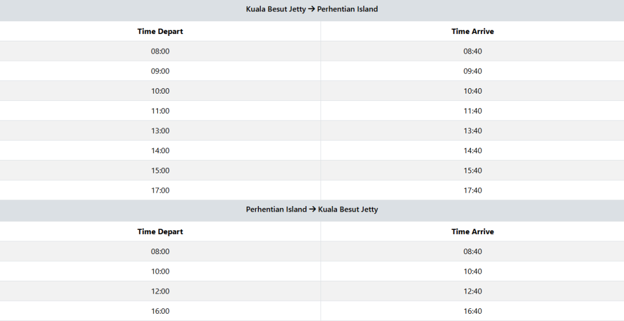This screenshot has width=624, height=321.
Task: Click the Perhentian Island → Kuala Besut Jetty heading
Action: 312,210
